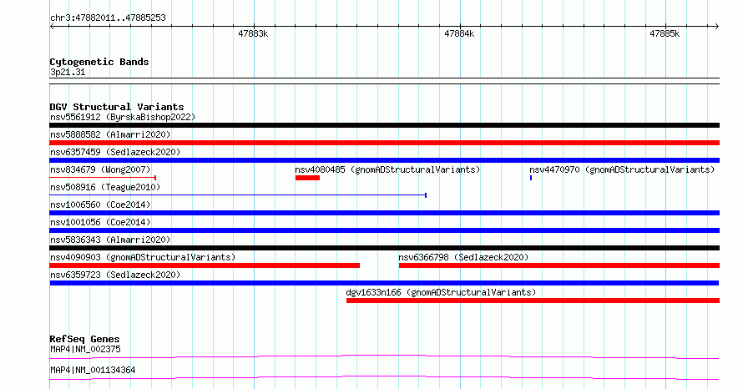Click the RefSeq Genes track title
The height and width of the screenshot is (389, 743).
(x=84, y=339)
